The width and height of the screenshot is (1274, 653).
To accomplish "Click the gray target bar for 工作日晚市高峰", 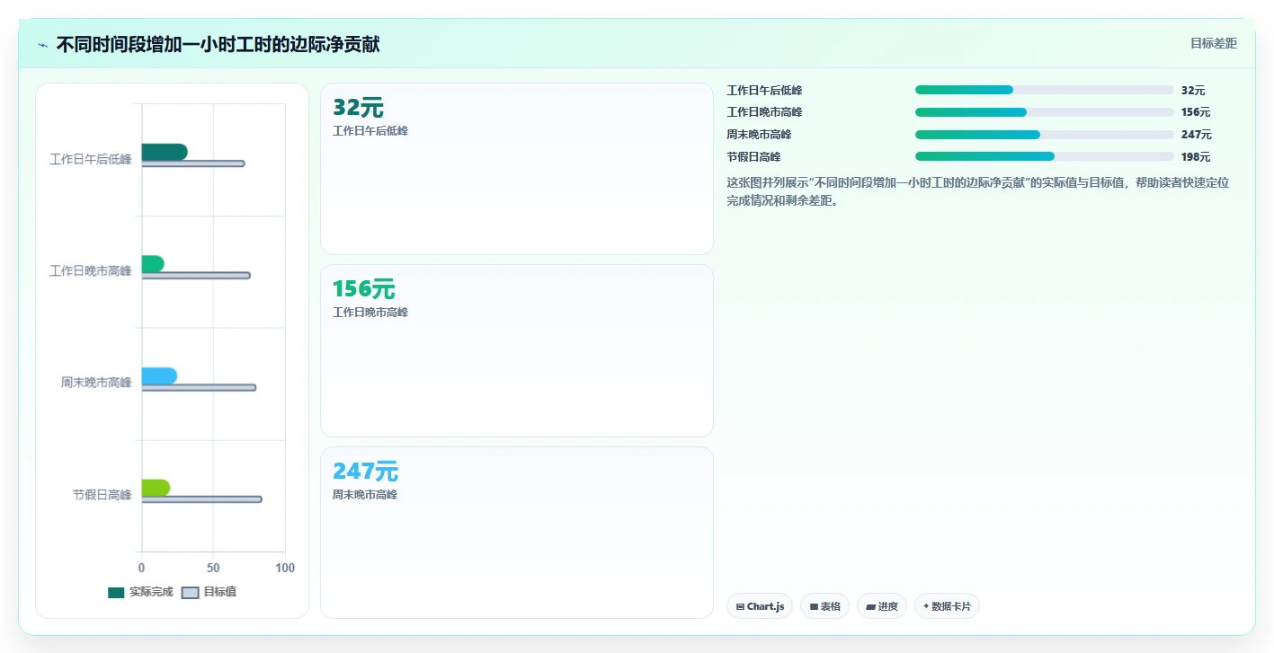I will 196,276.
